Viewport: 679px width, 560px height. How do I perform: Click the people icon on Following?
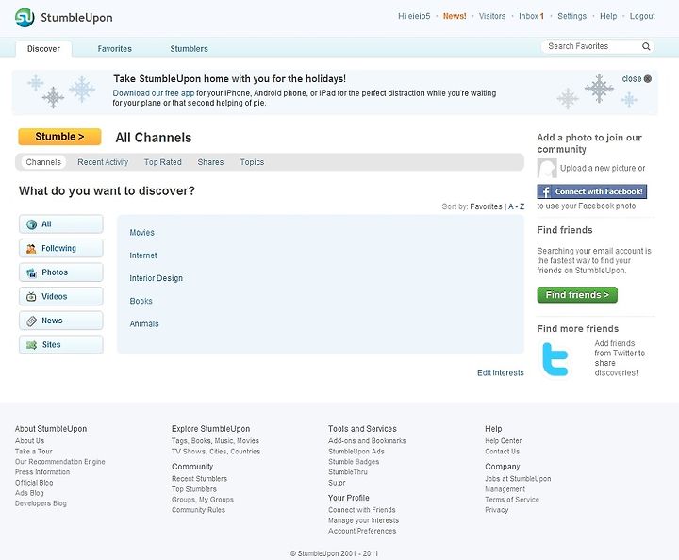[x=32, y=248]
